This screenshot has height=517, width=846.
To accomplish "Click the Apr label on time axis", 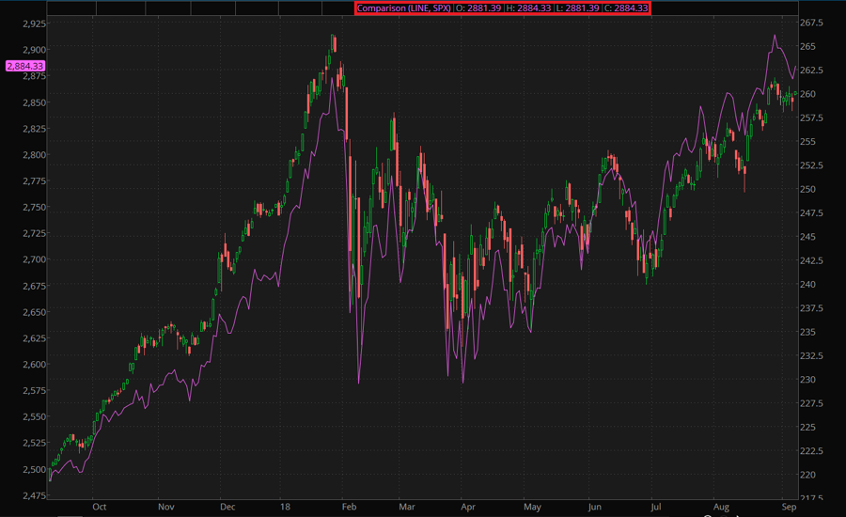I will click(x=467, y=506).
